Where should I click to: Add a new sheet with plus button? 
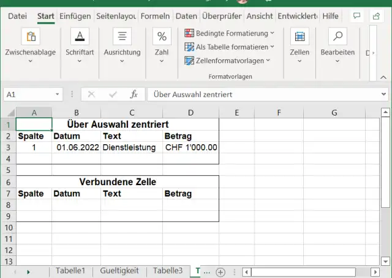(x=221, y=271)
